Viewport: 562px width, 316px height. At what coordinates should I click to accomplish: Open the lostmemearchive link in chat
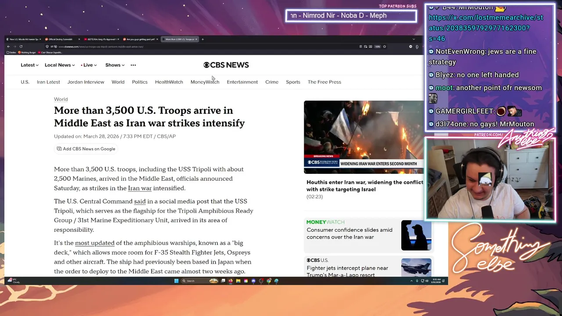tap(486, 28)
